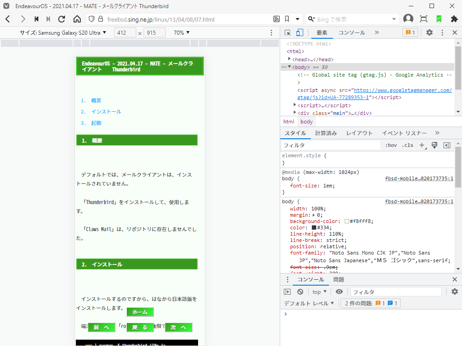Open the device size dropdown
This screenshot has height=346, width=462.
(63, 32)
